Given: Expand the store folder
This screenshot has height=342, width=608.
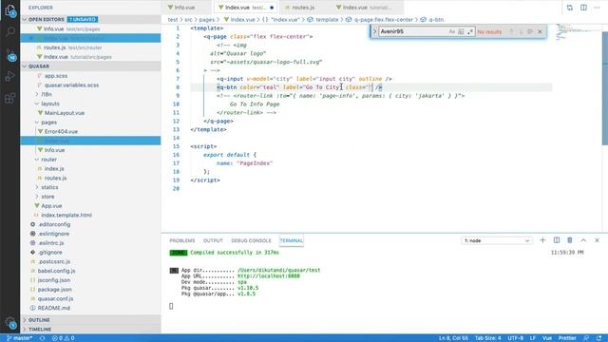Looking at the screenshot, I should 47,197.
